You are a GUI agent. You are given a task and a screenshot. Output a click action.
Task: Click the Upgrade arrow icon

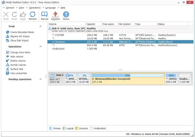click(x=55, y=14)
